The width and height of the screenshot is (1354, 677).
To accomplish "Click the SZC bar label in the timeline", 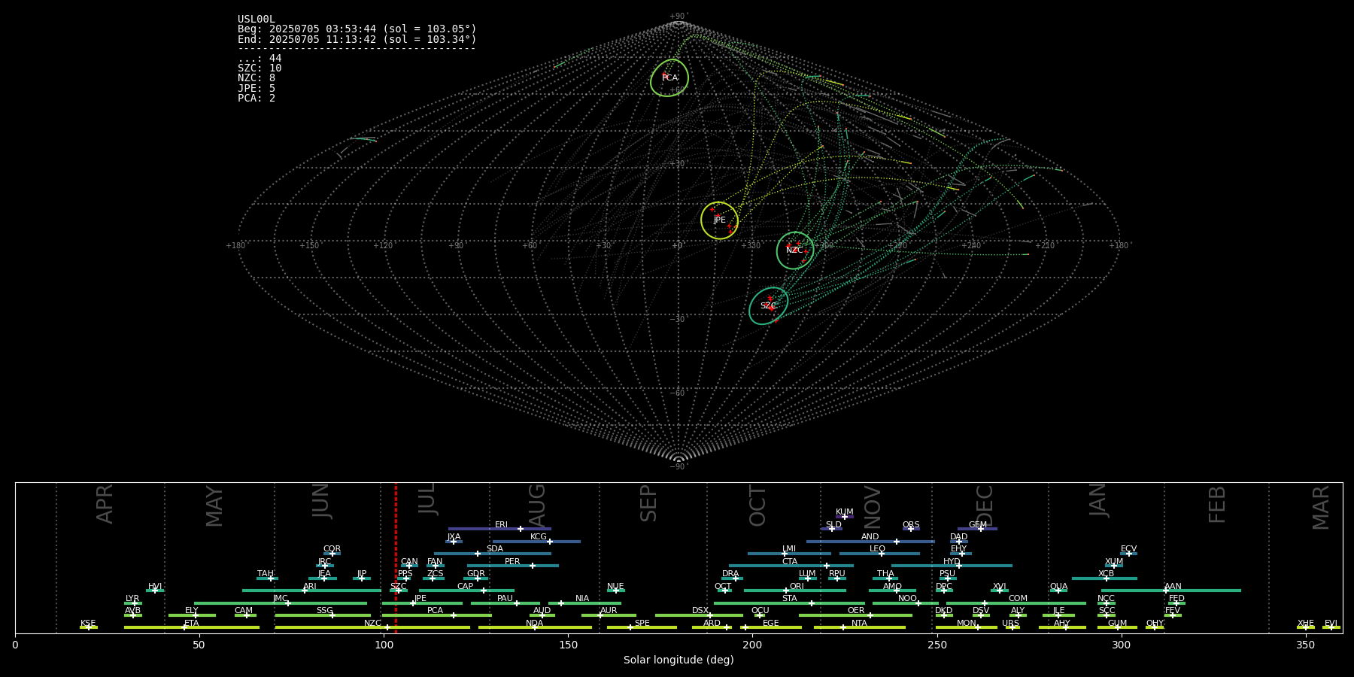I will click(x=398, y=587).
